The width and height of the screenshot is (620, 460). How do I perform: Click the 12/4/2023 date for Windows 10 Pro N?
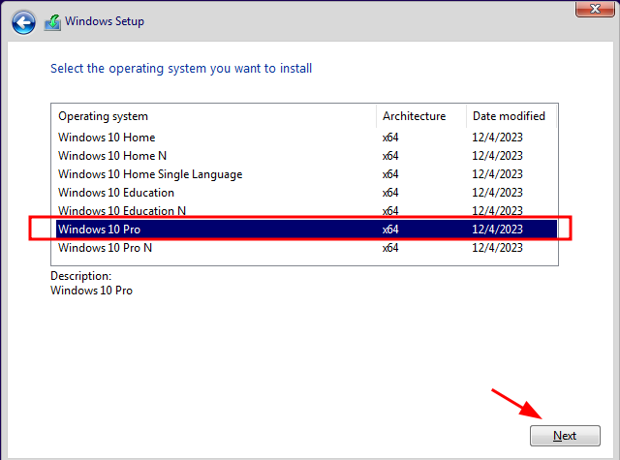click(497, 248)
